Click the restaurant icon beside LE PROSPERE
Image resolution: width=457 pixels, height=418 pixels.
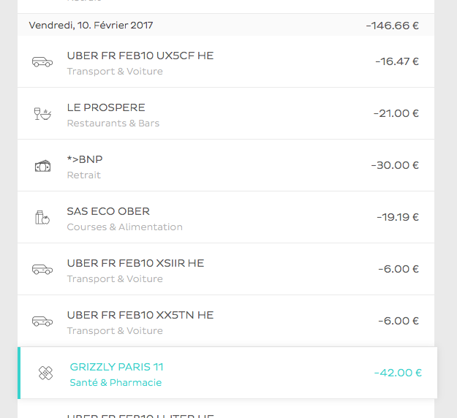click(x=42, y=113)
